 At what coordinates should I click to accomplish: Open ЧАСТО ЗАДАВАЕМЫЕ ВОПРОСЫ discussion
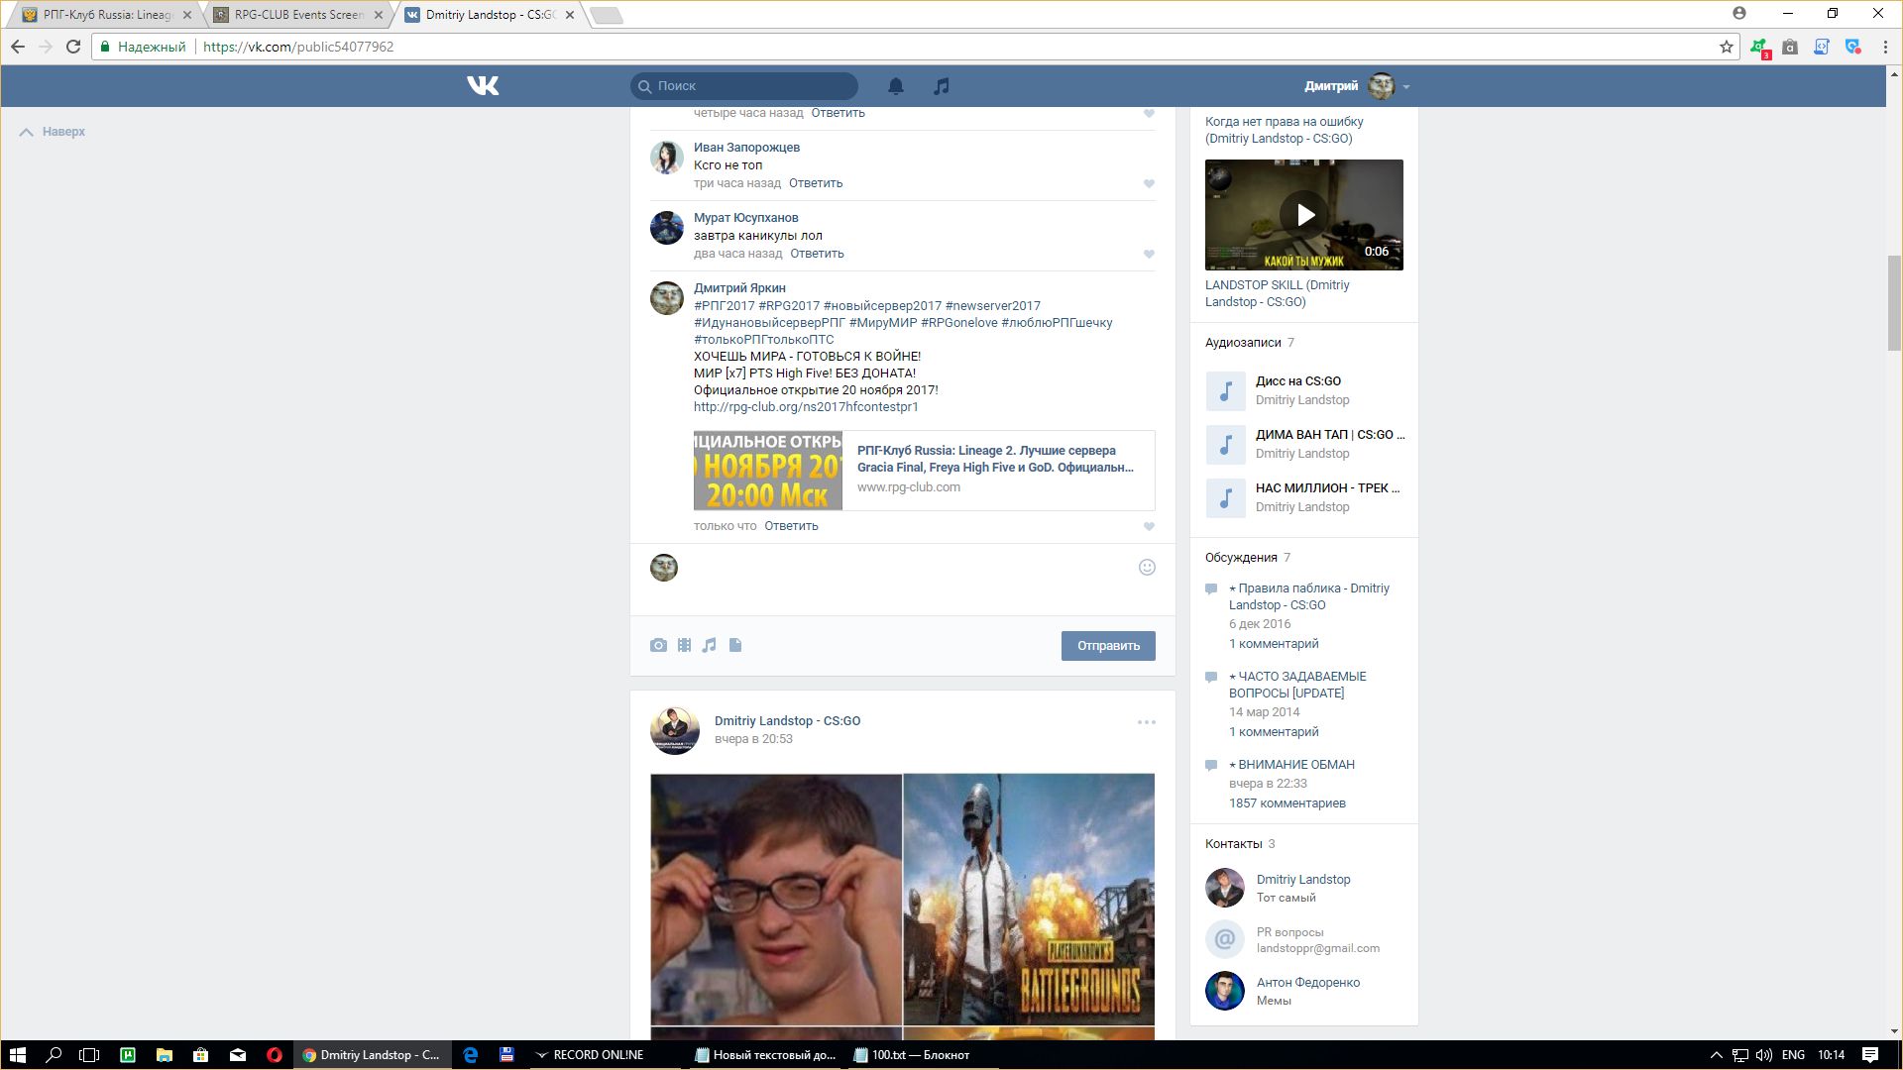(1297, 685)
